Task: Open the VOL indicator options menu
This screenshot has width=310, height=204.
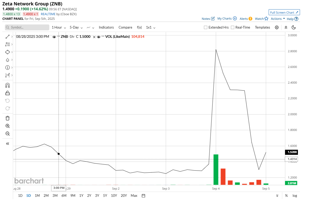Action: pos(103,37)
